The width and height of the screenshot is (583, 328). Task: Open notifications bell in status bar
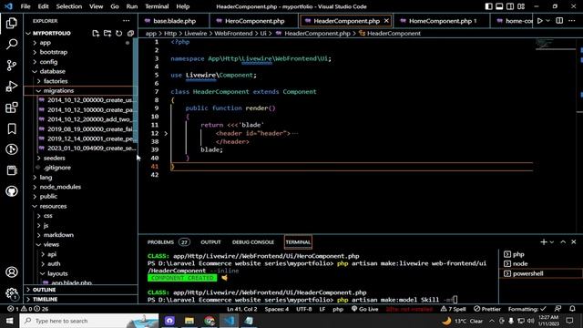tap(572, 309)
